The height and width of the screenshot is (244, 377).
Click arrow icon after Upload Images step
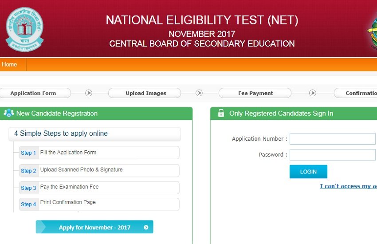[x=199, y=93]
